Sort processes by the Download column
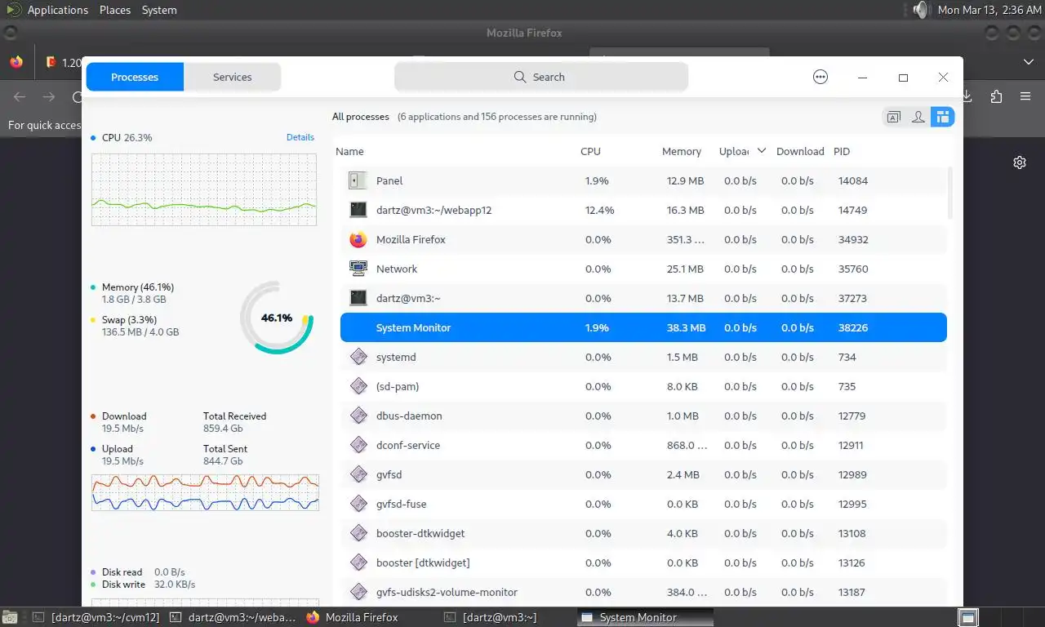Image resolution: width=1045 pixels, height=627 pixels. [800, 151]
